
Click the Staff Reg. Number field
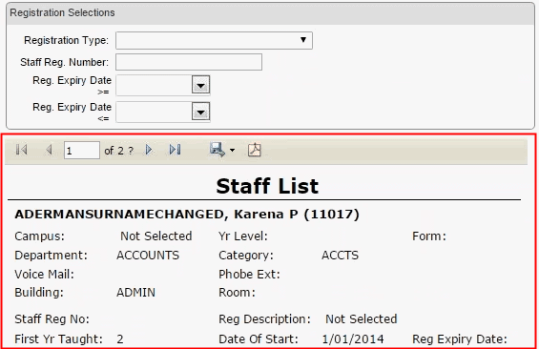pyautogui.click(x=189, y=62)
